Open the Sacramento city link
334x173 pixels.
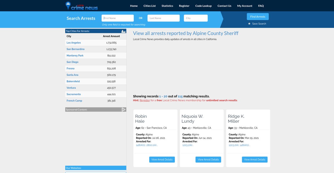click(74, 94)
